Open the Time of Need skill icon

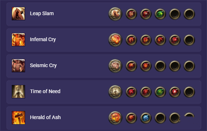pyautogui.click(x=18, y=92)
